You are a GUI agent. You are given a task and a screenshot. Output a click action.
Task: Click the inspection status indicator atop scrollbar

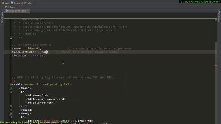(x=216, y=20)
